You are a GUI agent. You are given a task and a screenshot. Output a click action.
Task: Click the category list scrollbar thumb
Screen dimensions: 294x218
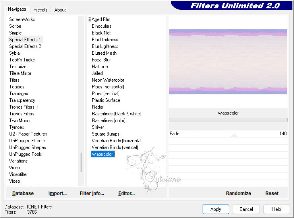click(81, 162)
